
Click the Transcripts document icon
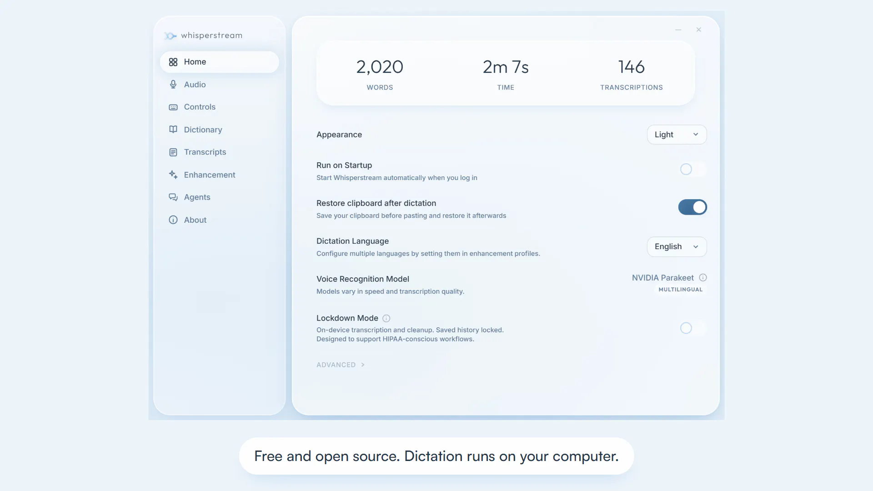(x=173, y=152)
